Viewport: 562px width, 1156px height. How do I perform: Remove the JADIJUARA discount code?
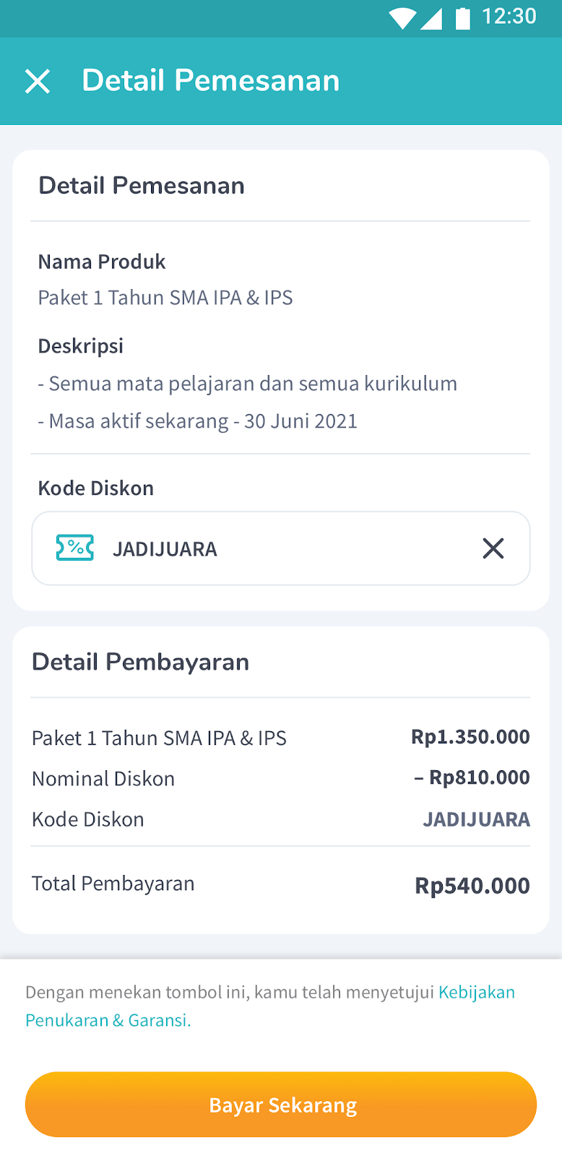pos(493,548)
